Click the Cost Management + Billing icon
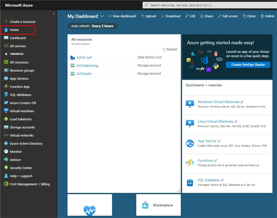This screenshot has height=218, width=277. [x=6, y=184]
